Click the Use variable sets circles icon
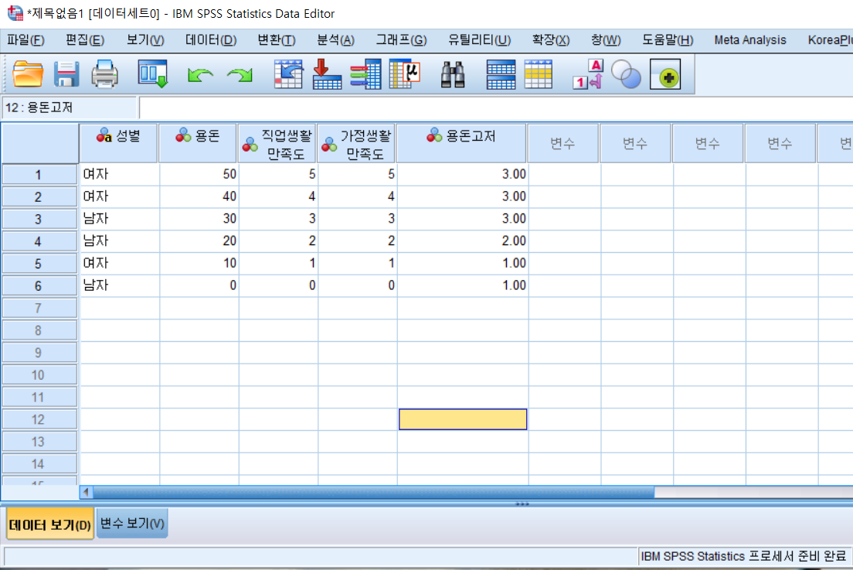This screenshot has width=853, height=570. tap(626, 74)
